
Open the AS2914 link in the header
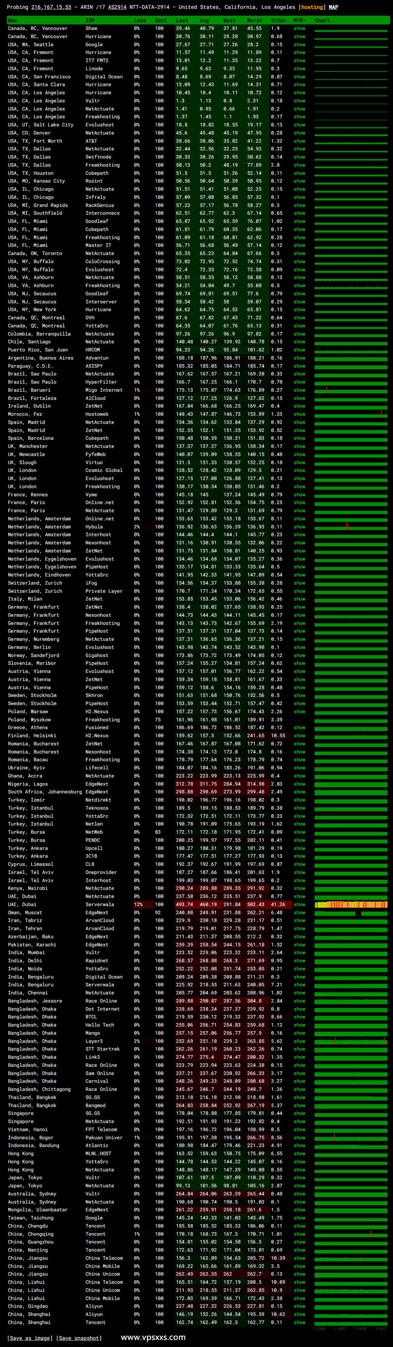pyautogui.click(x=117, y=7)
